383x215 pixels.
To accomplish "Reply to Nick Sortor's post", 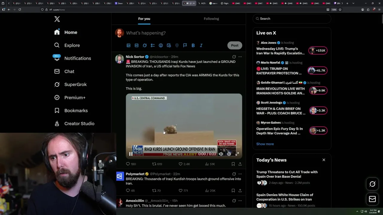I will [131, 164].
